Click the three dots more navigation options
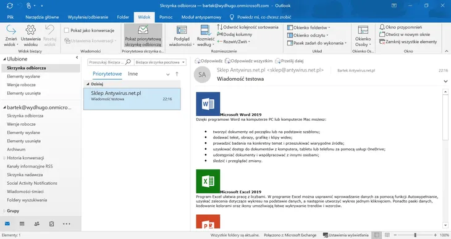This screenshot has width=451, height=239. 67,224
